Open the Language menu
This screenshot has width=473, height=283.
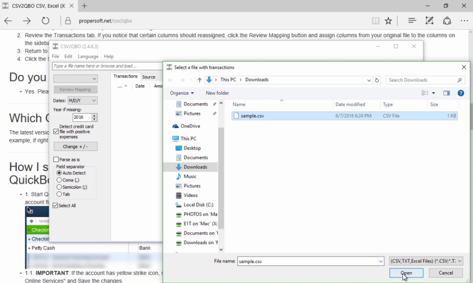click(x=88, y=56)
